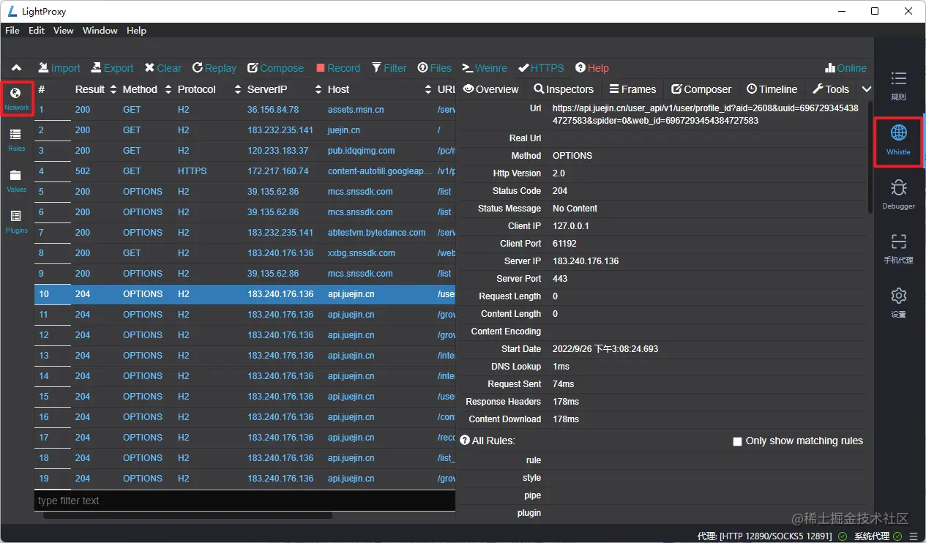Click the All Rules help icon
This screenshot has height=543, width=926.
pyautogui.click(x=465, y=441)
